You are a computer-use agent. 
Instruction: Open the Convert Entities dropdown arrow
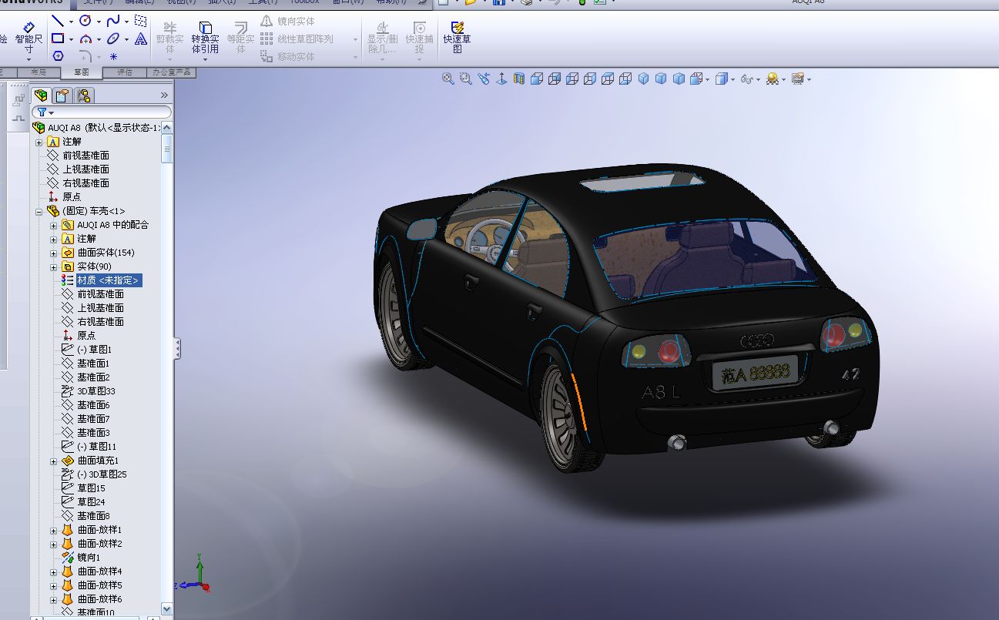(205, 59)
